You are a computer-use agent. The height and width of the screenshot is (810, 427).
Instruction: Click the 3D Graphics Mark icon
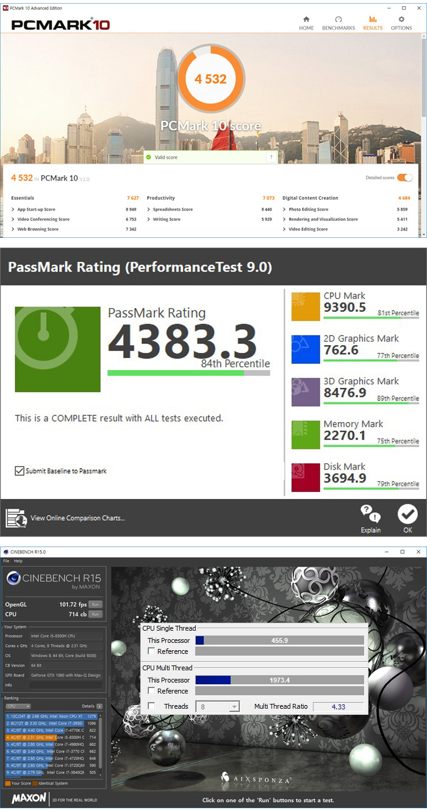coord(306,392)
